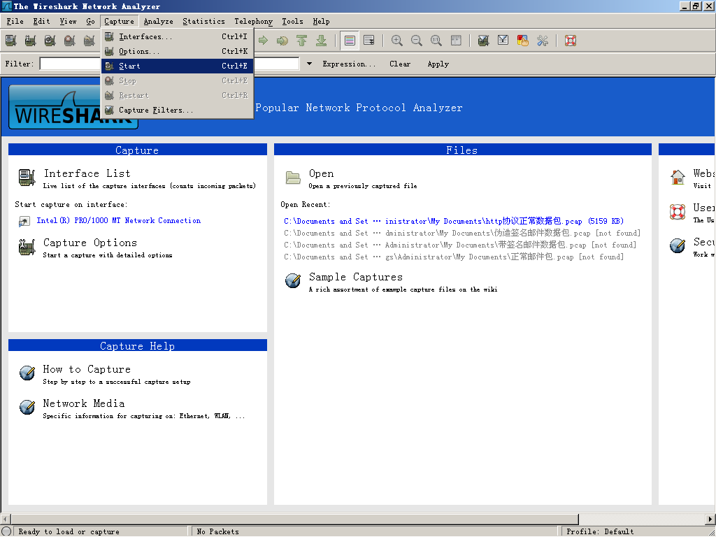Click the Help lifebuoy toolbar icon
Screen dimensions: 716x537
(571, 41)
